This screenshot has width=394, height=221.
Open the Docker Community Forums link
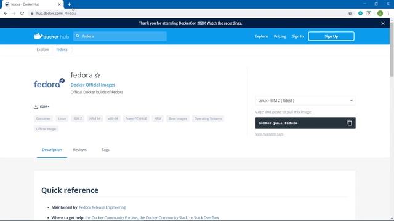coord(111,217)
